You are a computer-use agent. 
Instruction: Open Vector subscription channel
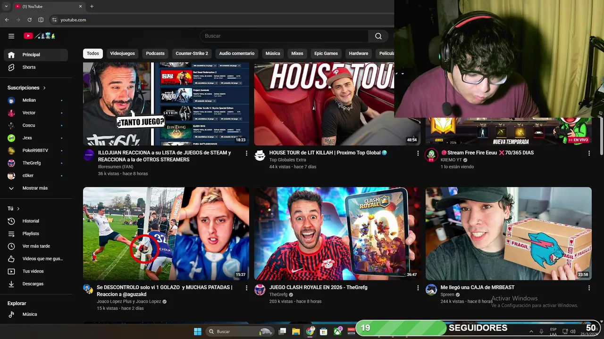coord(36,113)
